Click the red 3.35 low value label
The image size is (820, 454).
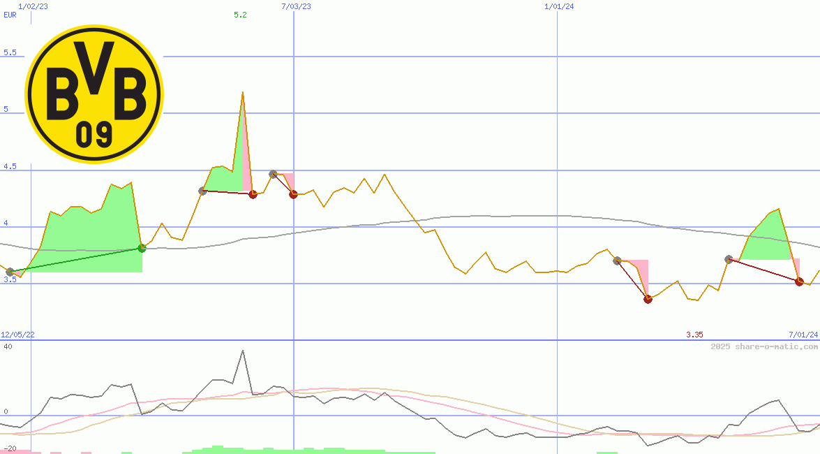694,335
